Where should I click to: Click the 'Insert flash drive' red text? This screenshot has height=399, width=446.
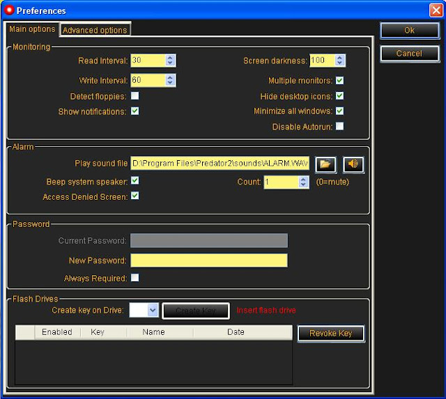pyautogui.click(x=266, y=310)
